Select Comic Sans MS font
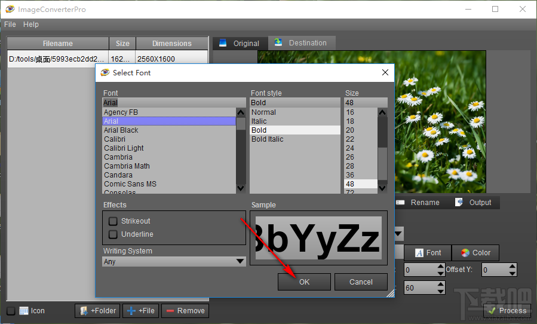 pyautogui.click(x=169, y=184)
